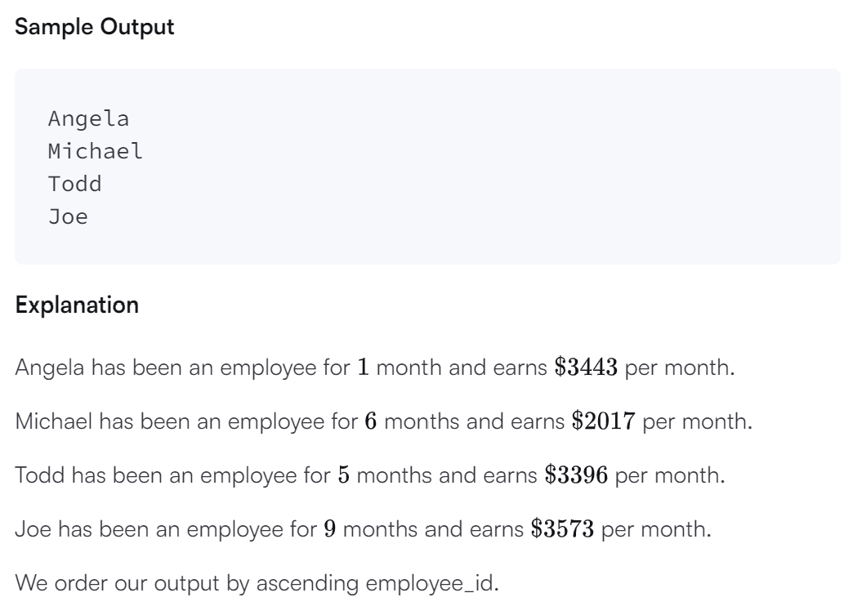Click the number 6 in Michael's sentence
853x606 pixels.
click(x=371, y=421)
